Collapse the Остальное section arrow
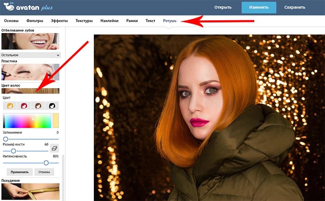The width and height of the screenshot is (325, 201). [x=58, y=55]
